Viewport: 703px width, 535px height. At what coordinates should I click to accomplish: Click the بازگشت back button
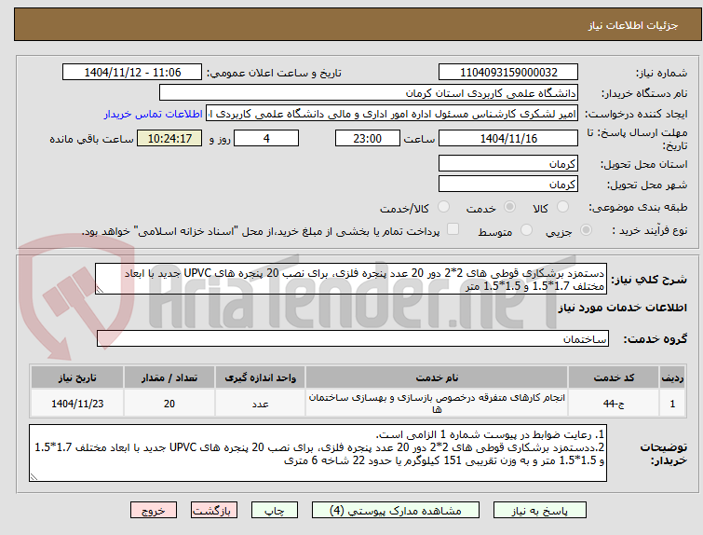click(x=214, y=511)
